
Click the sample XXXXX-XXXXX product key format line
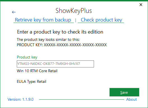[62, 45]
